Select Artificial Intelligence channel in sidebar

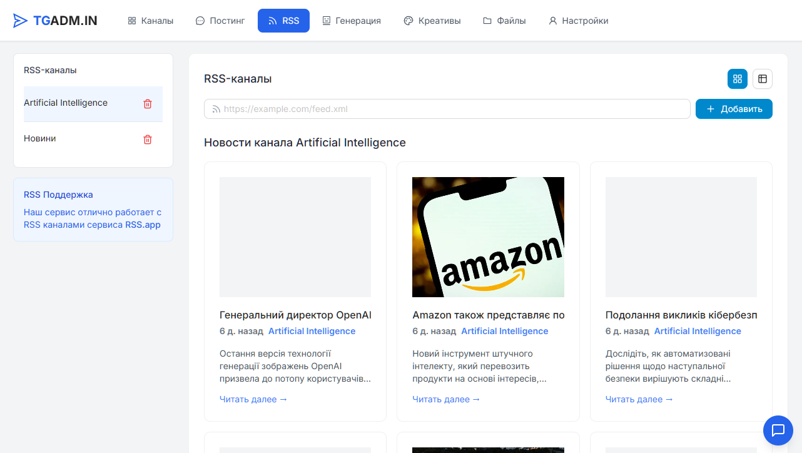point(66,103)
